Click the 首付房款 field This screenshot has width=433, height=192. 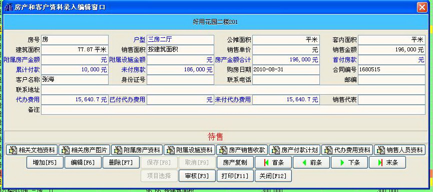391,60
